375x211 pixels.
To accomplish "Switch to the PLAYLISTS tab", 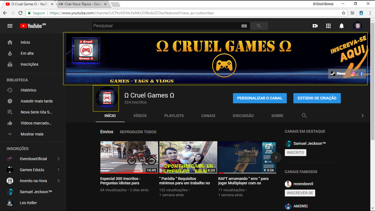I will [x=174, y=116].
